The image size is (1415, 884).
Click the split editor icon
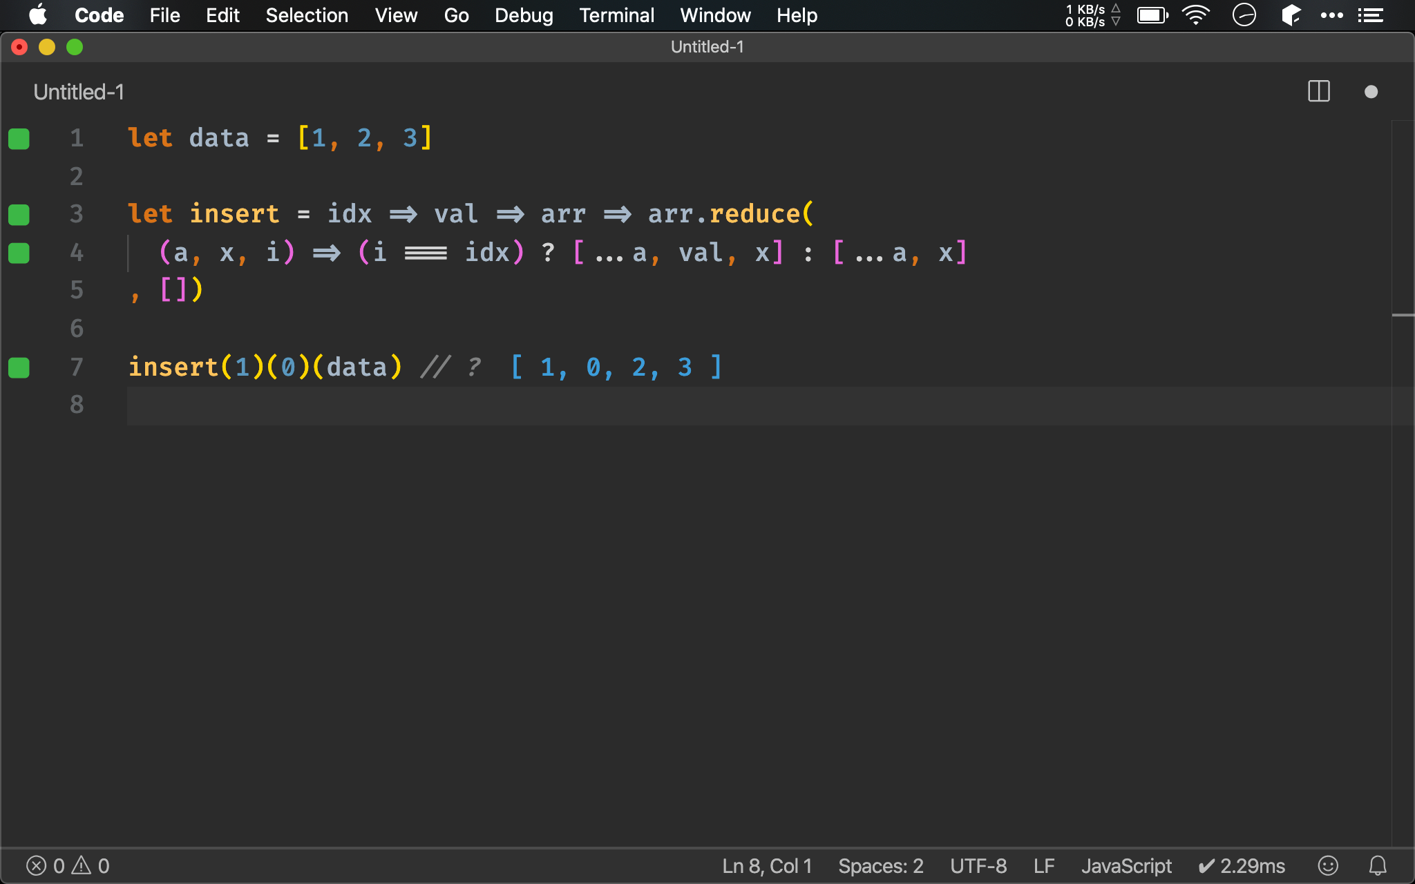1319,91
